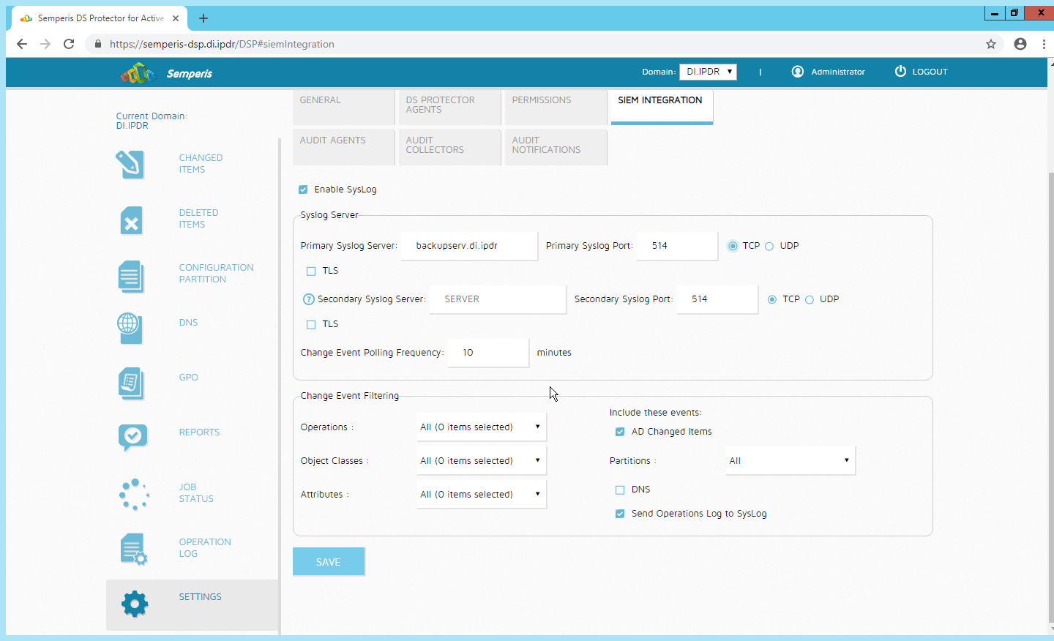Open Changed Items pencil icon

click(130, 164)
